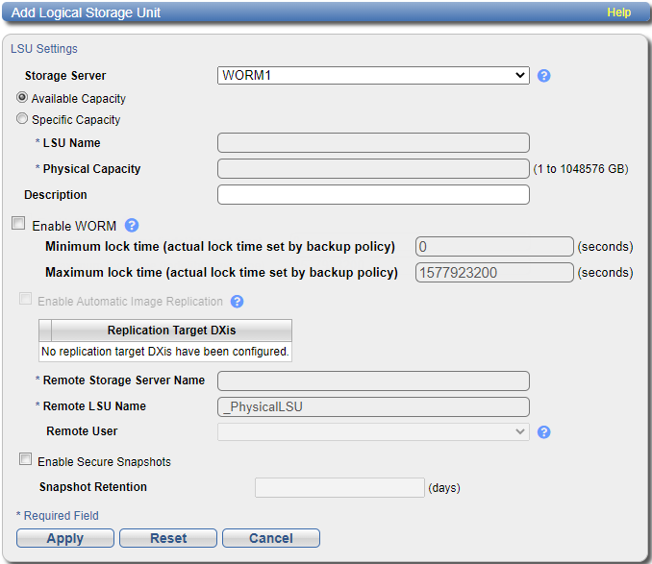Select the Physical Capacity input box

click(x=373, y=169)
